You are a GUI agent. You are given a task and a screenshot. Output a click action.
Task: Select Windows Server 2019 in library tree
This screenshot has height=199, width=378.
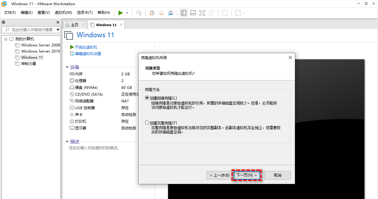(x=40, y=51)
